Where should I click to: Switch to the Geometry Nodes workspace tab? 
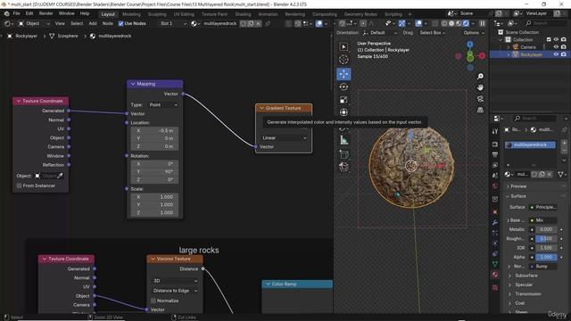click(360, 14)
